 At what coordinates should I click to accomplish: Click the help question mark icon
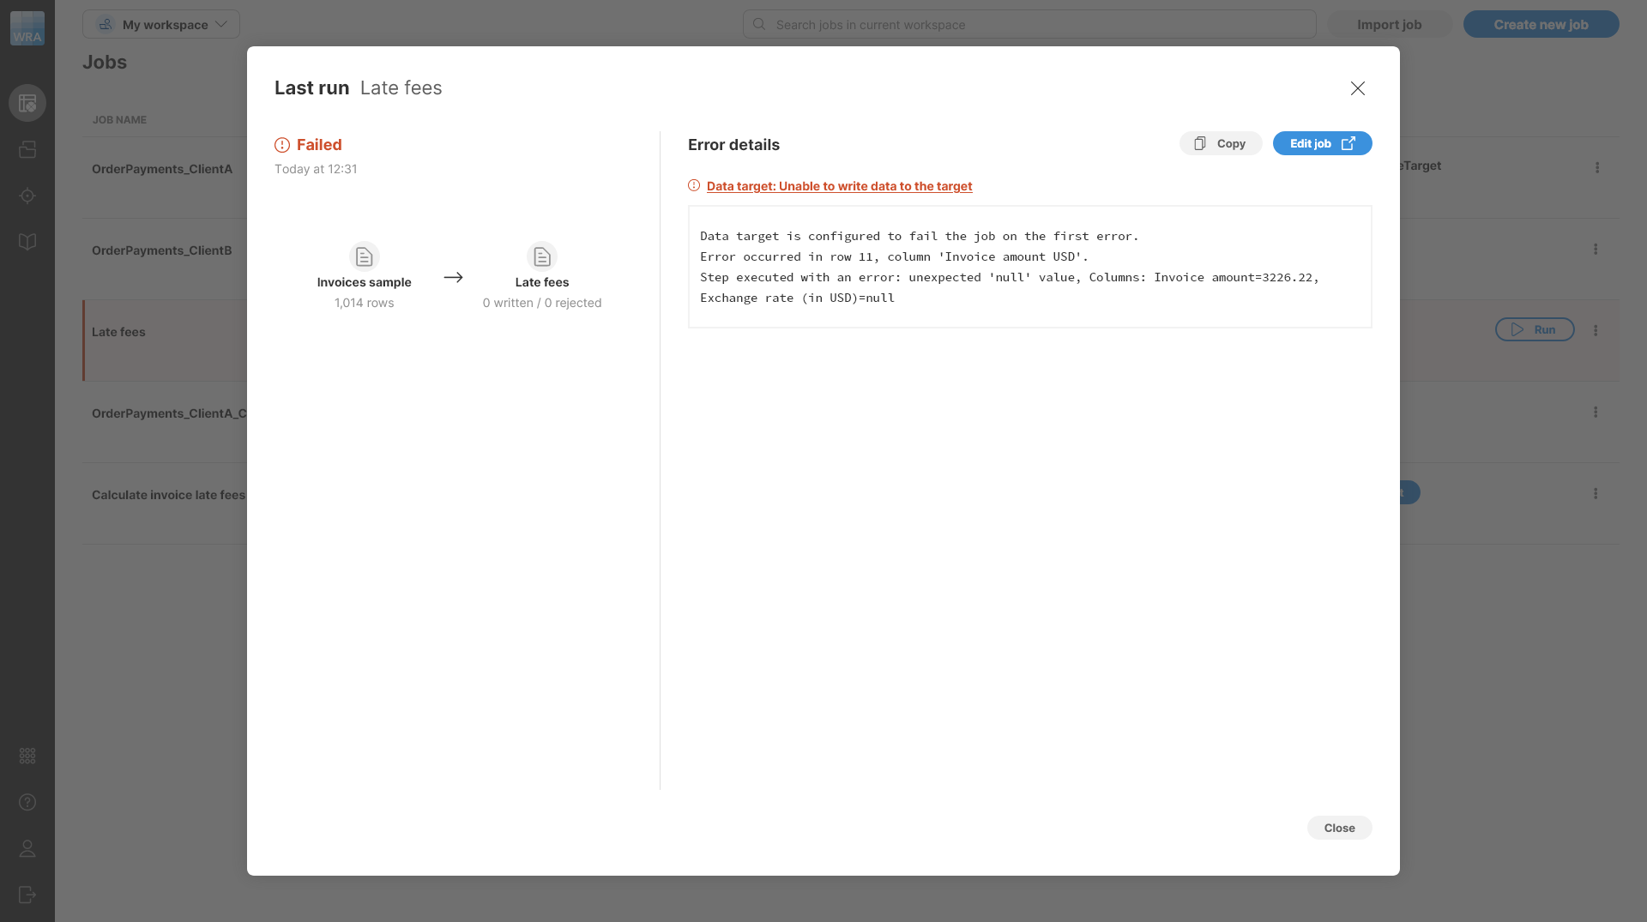tap(27, 802)
